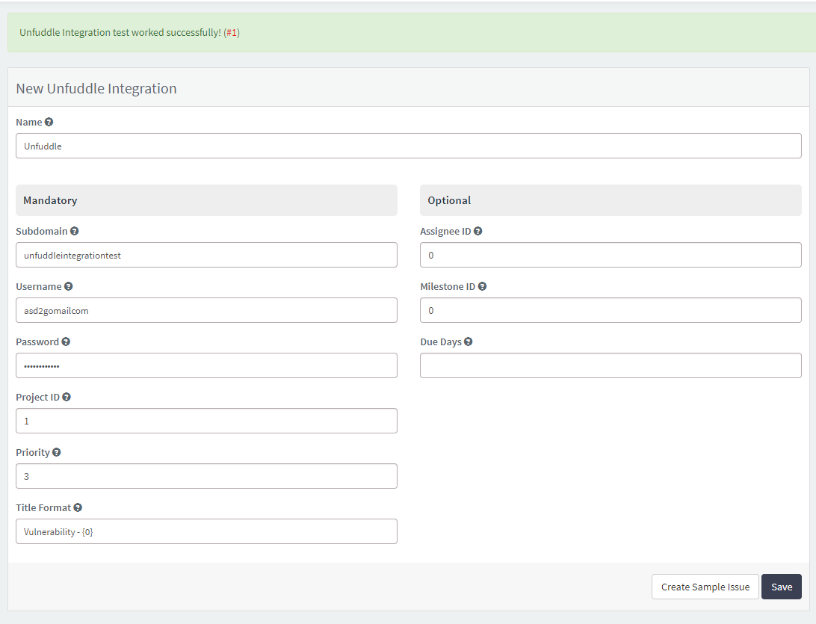Click the Project ID help icon
Viewport: 816px width, 624px height.
[x=66, y=397]
